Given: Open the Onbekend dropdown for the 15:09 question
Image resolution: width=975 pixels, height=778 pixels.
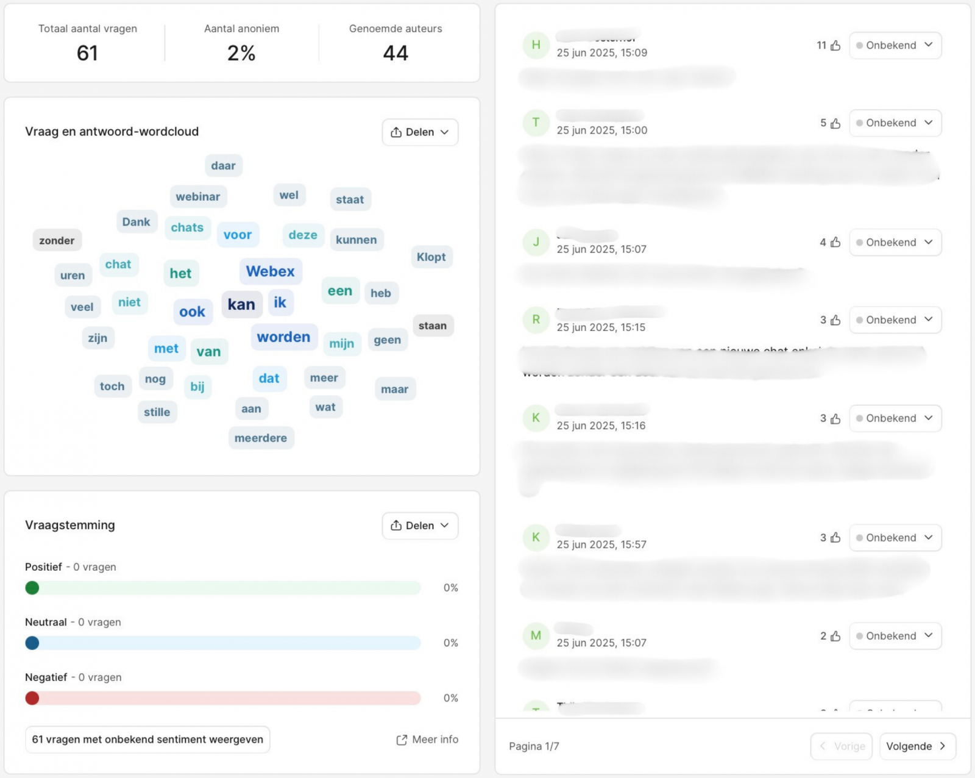Looking at the screenshot, I should pos(895,46).
